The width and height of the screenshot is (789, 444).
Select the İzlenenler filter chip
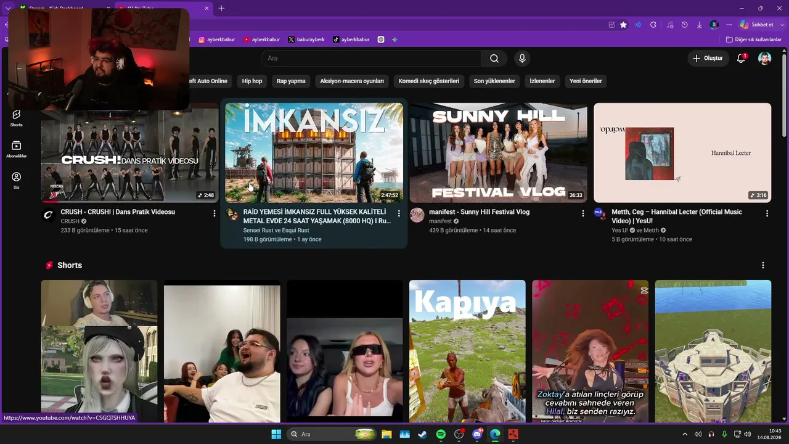542,81
